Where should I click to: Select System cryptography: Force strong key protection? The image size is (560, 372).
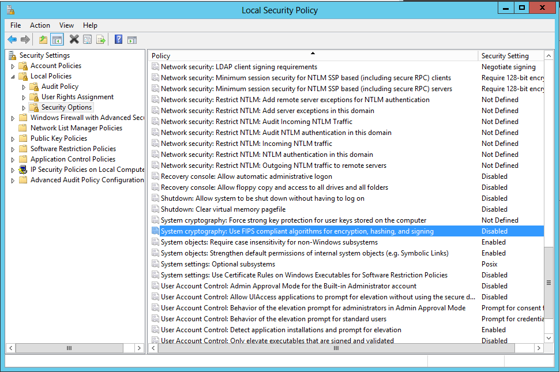click(x=294, y=220)
